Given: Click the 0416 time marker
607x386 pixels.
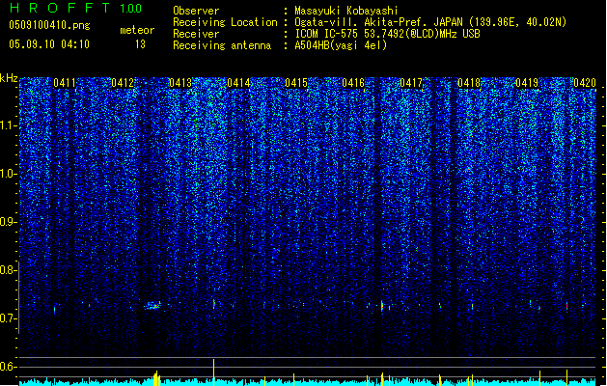Looking at the screenshot, I should coord(353,83).
